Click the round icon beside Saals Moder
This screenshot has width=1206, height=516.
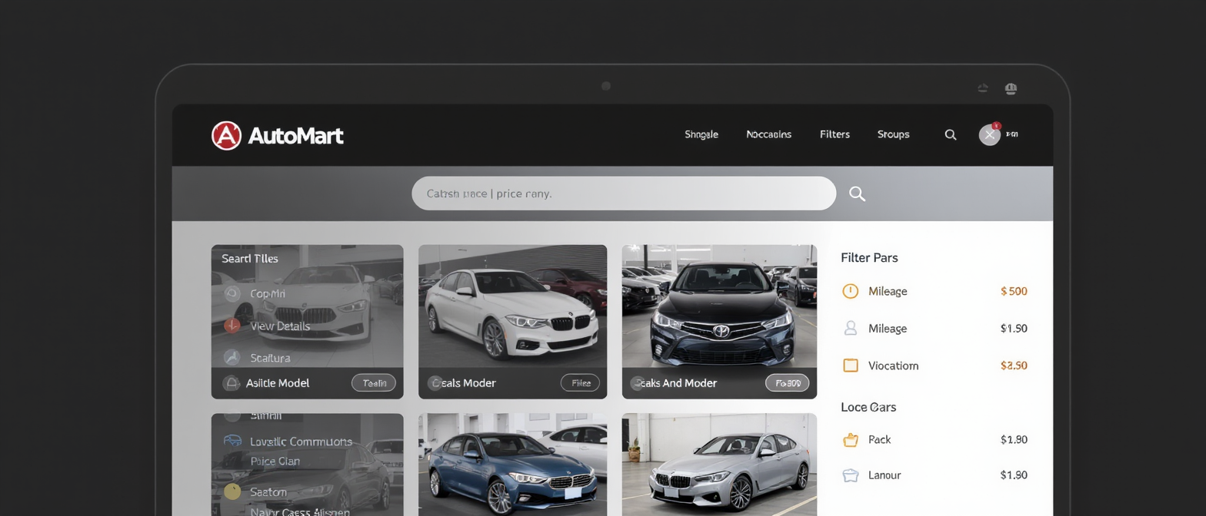pos(436,382)
